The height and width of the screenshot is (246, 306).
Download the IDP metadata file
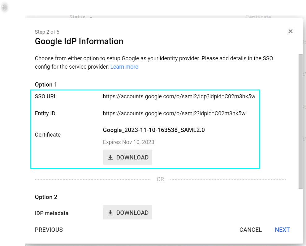tap(128, 212)
